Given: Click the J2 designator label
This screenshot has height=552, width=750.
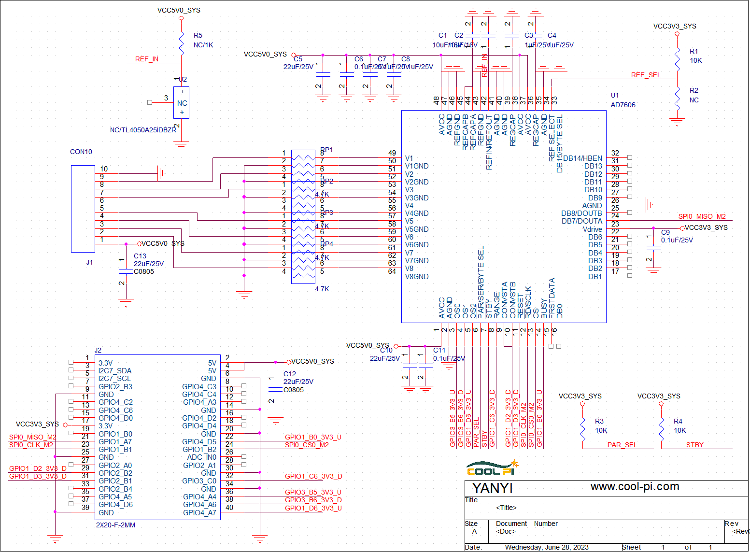Looking at the screenshot, I should (x=98, y=350).
